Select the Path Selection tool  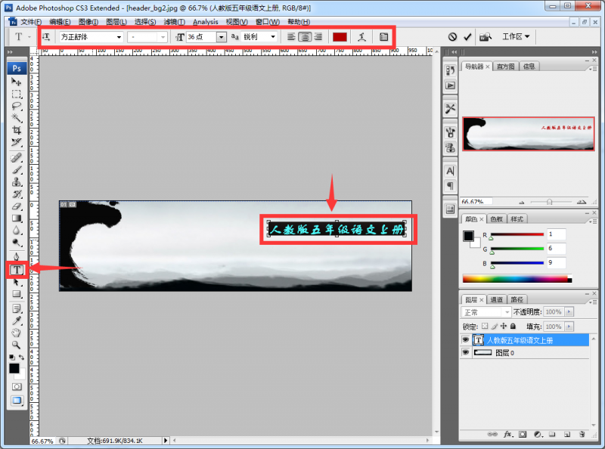(x=16, y=283)
